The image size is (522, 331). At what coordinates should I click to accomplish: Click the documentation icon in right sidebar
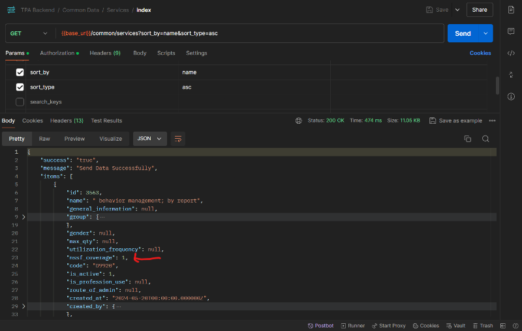[511, 11]
